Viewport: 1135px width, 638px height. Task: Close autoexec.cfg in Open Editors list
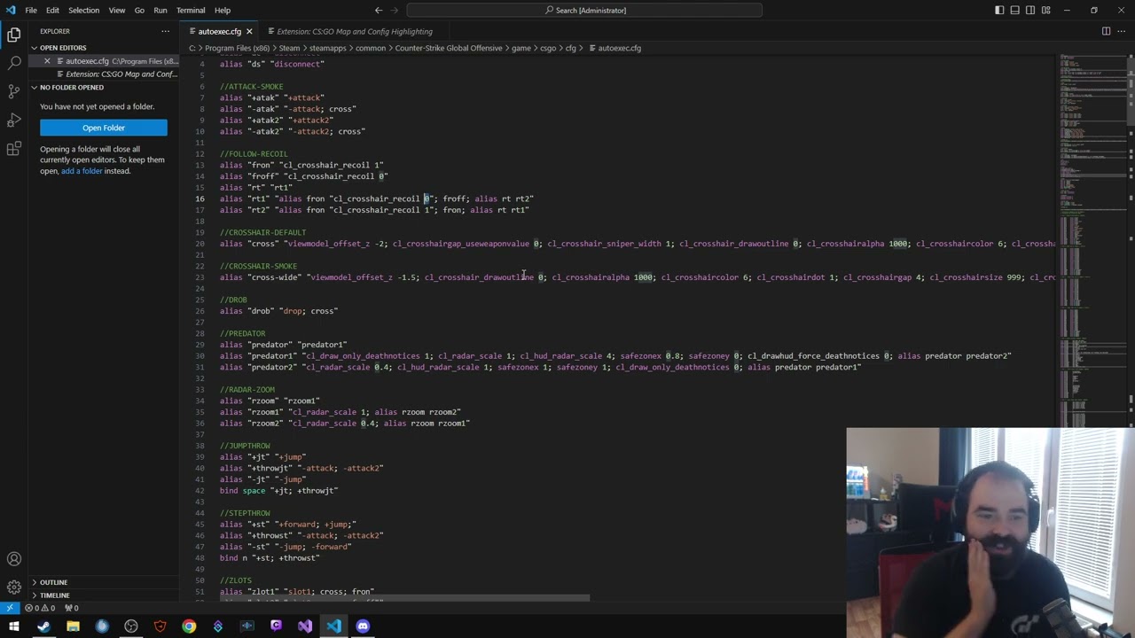[47, 61]
